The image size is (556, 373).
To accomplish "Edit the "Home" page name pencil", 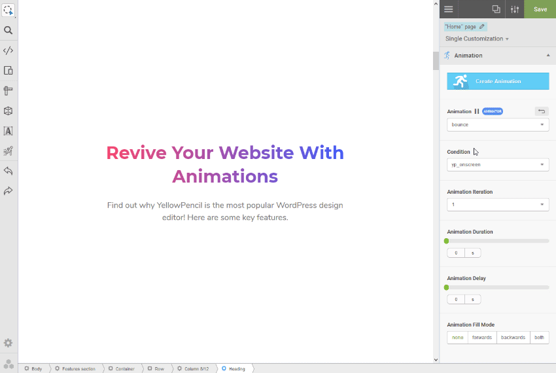I will coord(482,27).
